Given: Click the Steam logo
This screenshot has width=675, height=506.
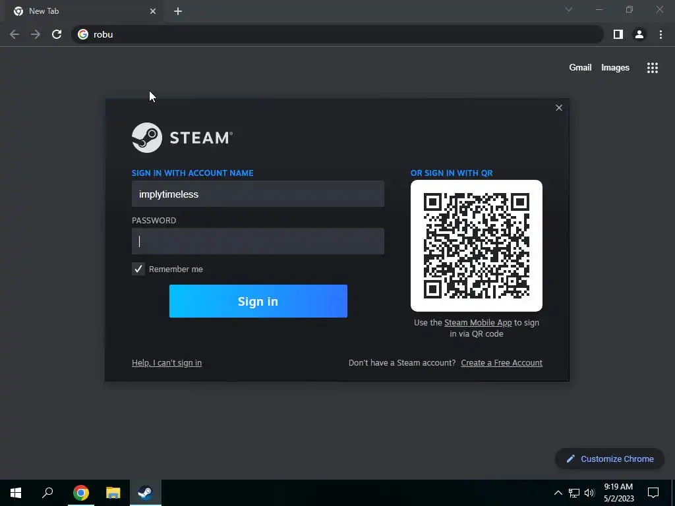Looking at the screenshot, I should (182, 138).
